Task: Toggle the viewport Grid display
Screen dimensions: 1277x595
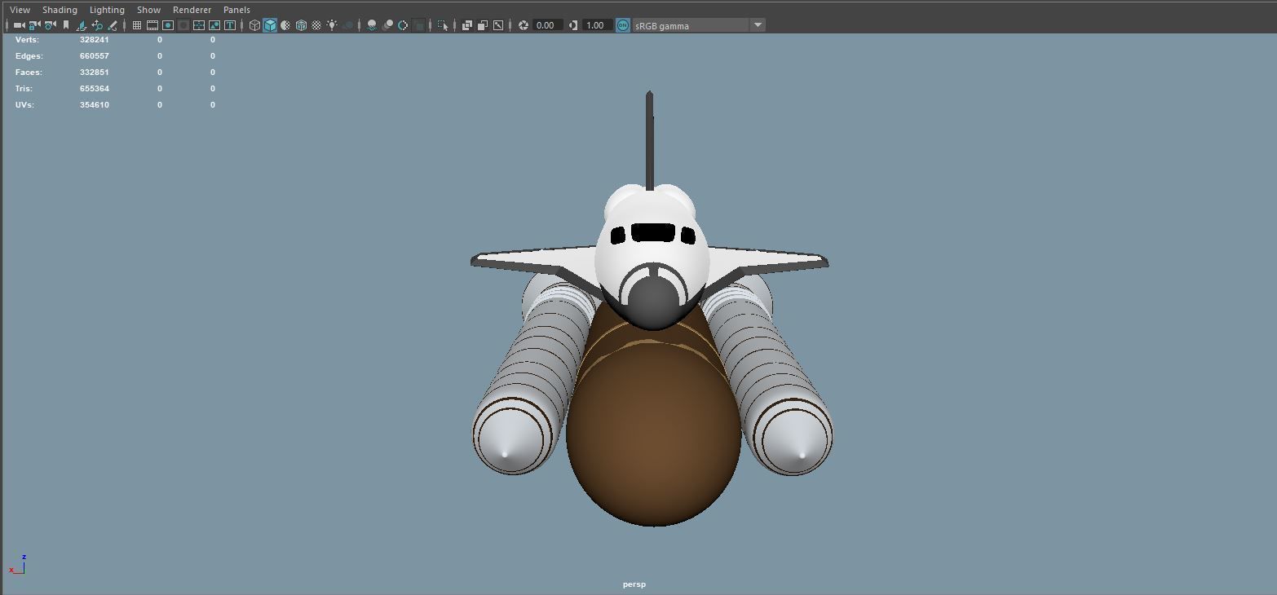Action: pyautogui.click(x=137, y=25)
